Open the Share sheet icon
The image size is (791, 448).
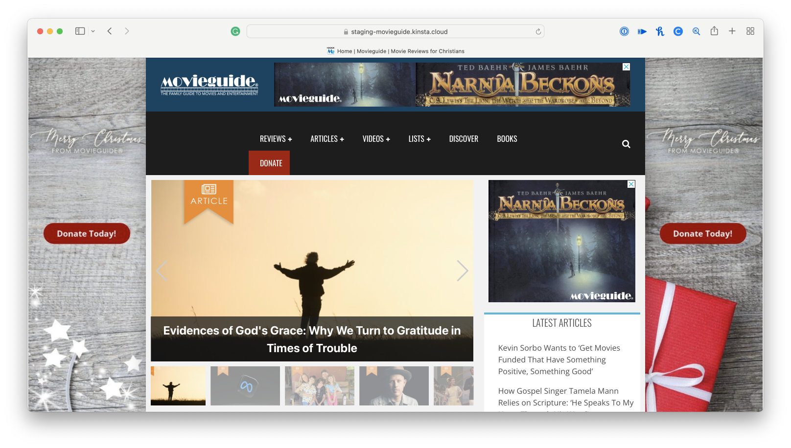(714, 31)
